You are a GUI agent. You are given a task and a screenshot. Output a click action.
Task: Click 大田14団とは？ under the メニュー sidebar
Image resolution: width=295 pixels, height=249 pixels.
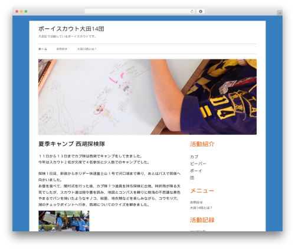coord(201,208)
